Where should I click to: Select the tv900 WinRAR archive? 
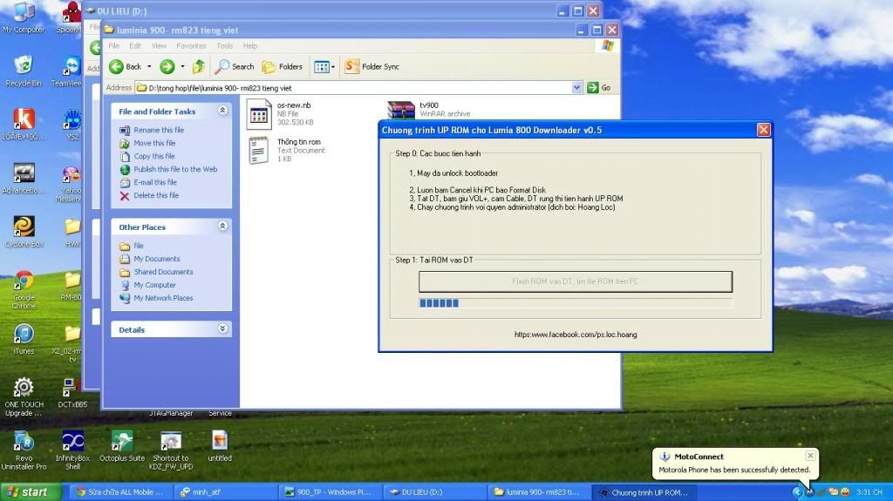401,109
